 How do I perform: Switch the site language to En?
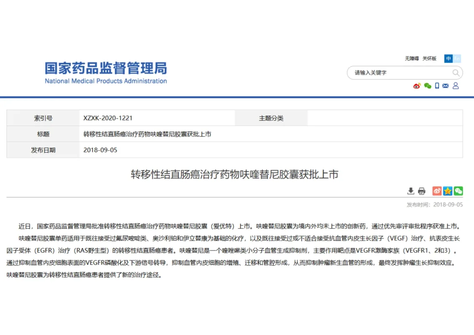(457, 59)
